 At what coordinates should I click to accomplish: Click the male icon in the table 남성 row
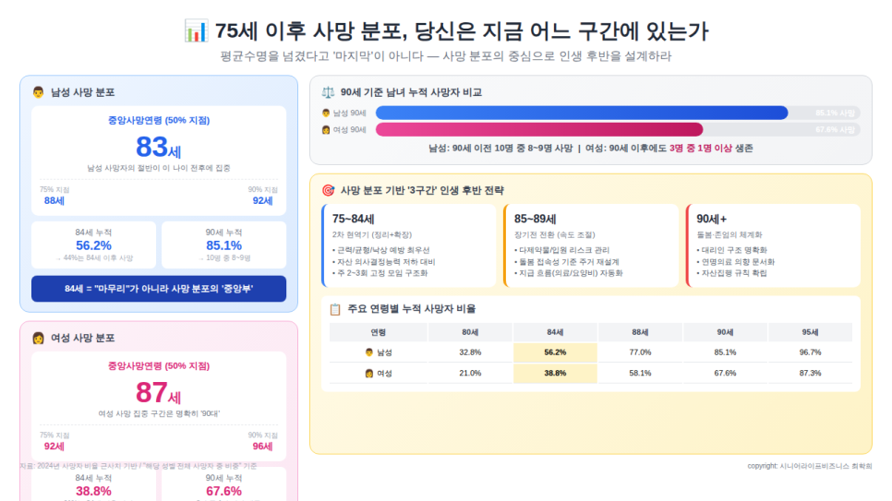(369, 352)
